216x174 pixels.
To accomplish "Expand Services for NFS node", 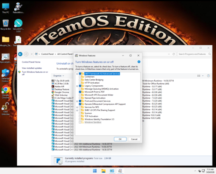I will click(77, 107).
